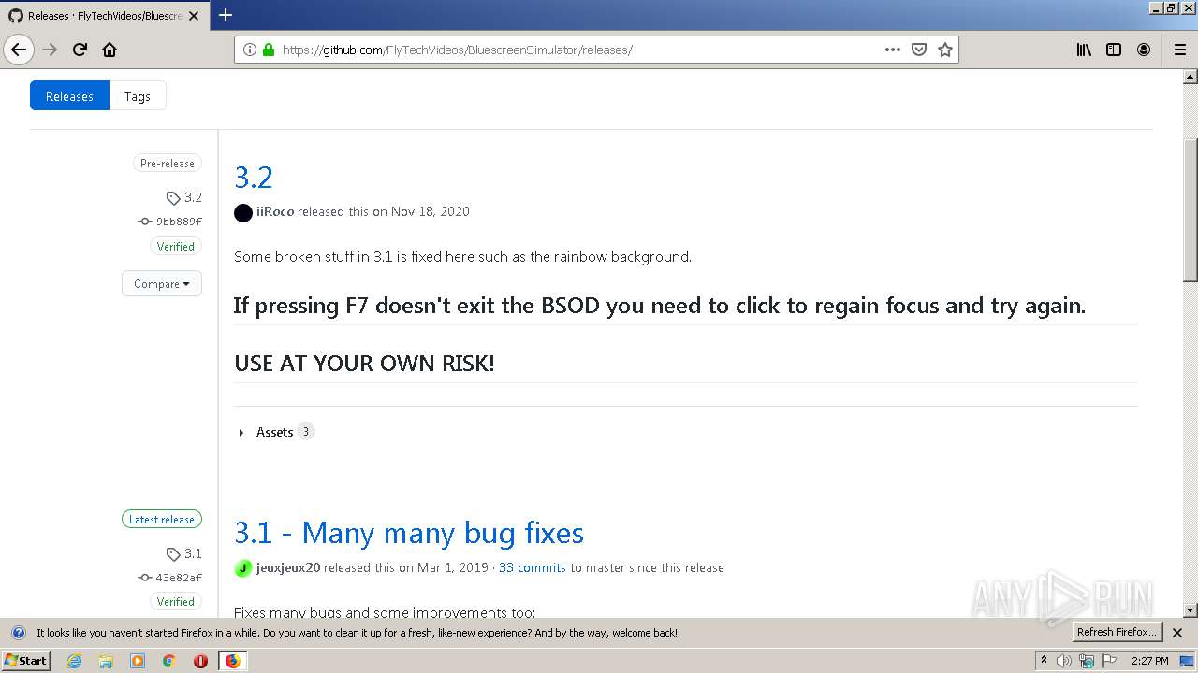Open the Firefox account menu
Image resolution: width=1198 pixels, height=673 pixels.
point(1144,50)
